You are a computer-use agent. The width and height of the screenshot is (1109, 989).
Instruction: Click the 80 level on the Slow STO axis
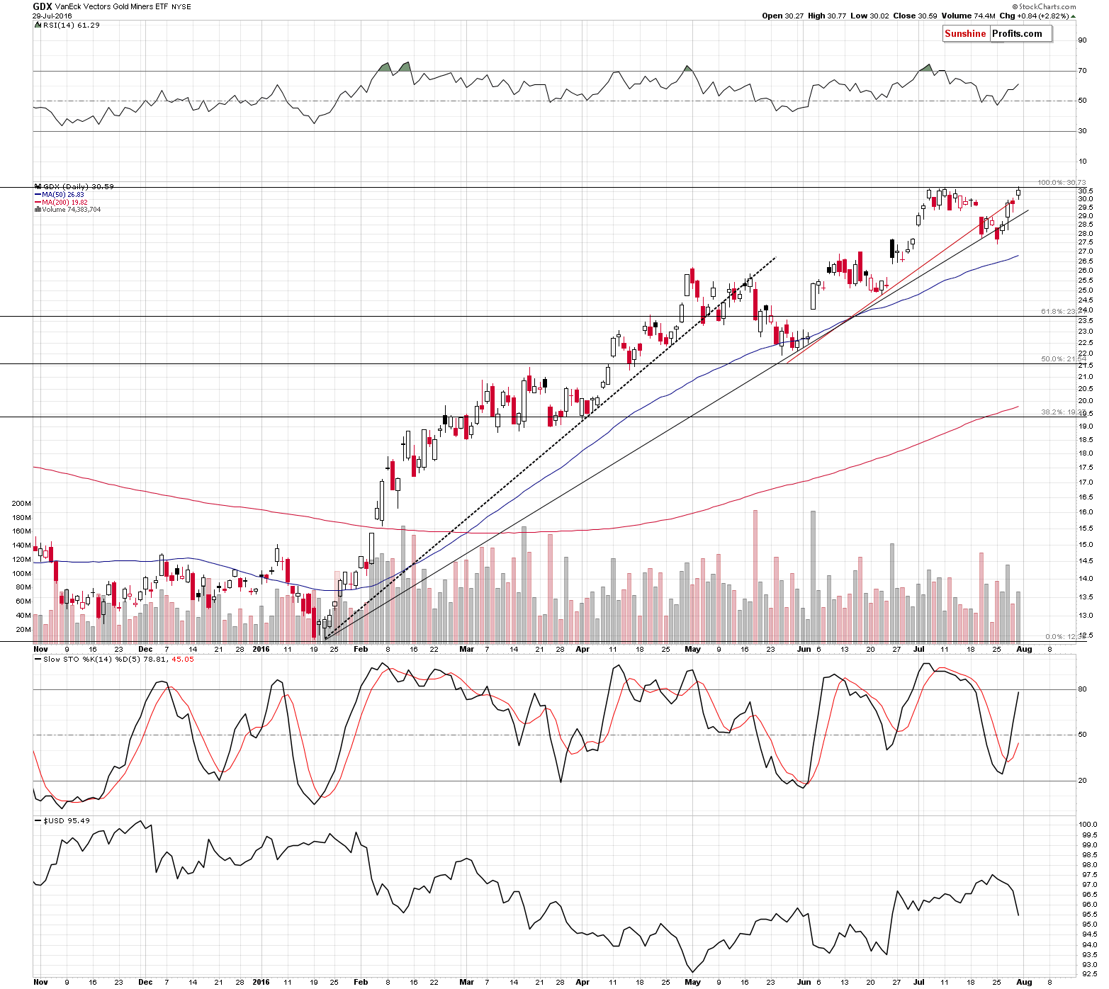(1082, 689)
